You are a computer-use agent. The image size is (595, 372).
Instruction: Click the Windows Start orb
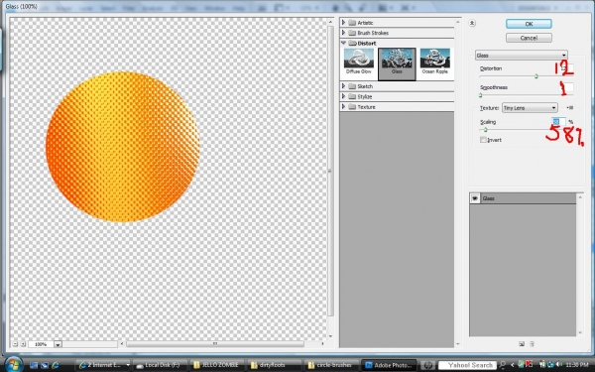pyautogui.click(x=14, y=364)
